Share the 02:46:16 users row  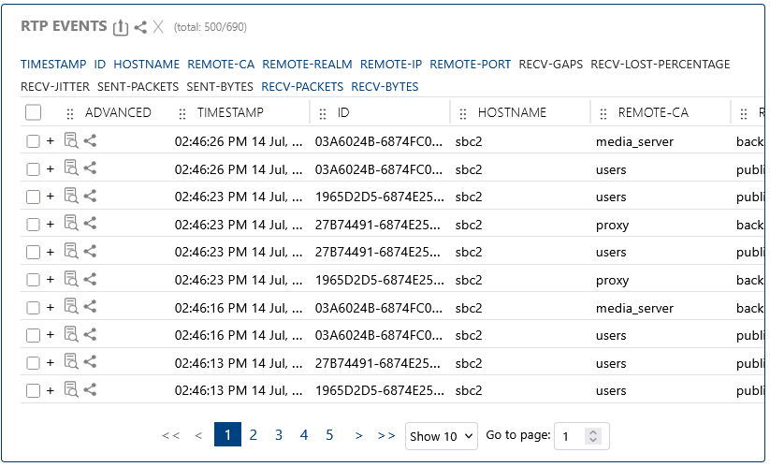90,334
